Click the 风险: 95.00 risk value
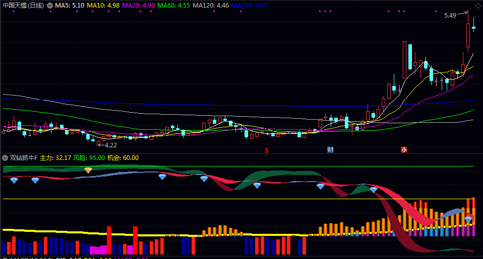This screenshot has width=483, height=259. 89,158
